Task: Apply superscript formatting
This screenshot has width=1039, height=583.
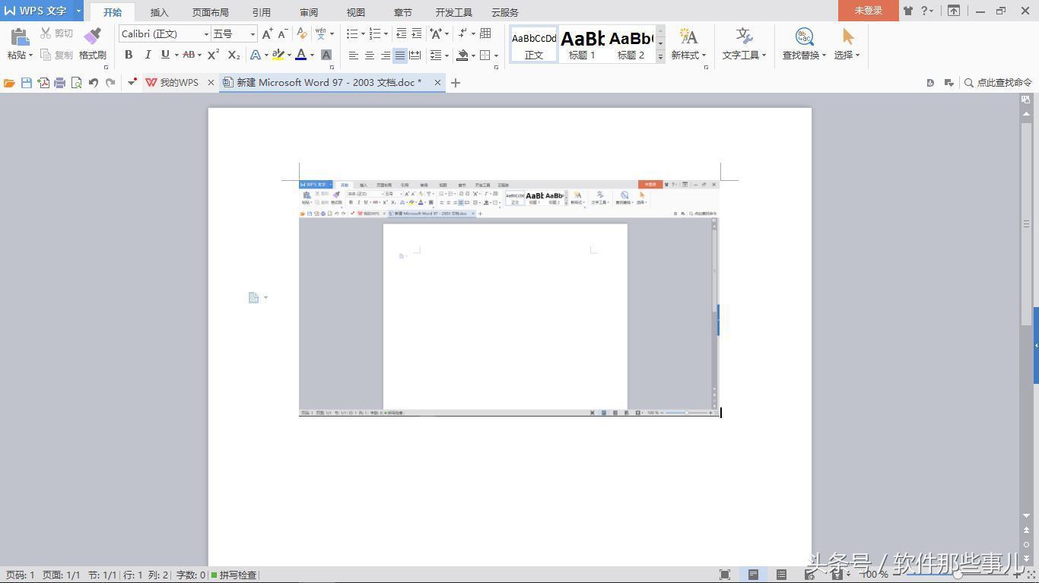Action: click(x=214, y=55)
